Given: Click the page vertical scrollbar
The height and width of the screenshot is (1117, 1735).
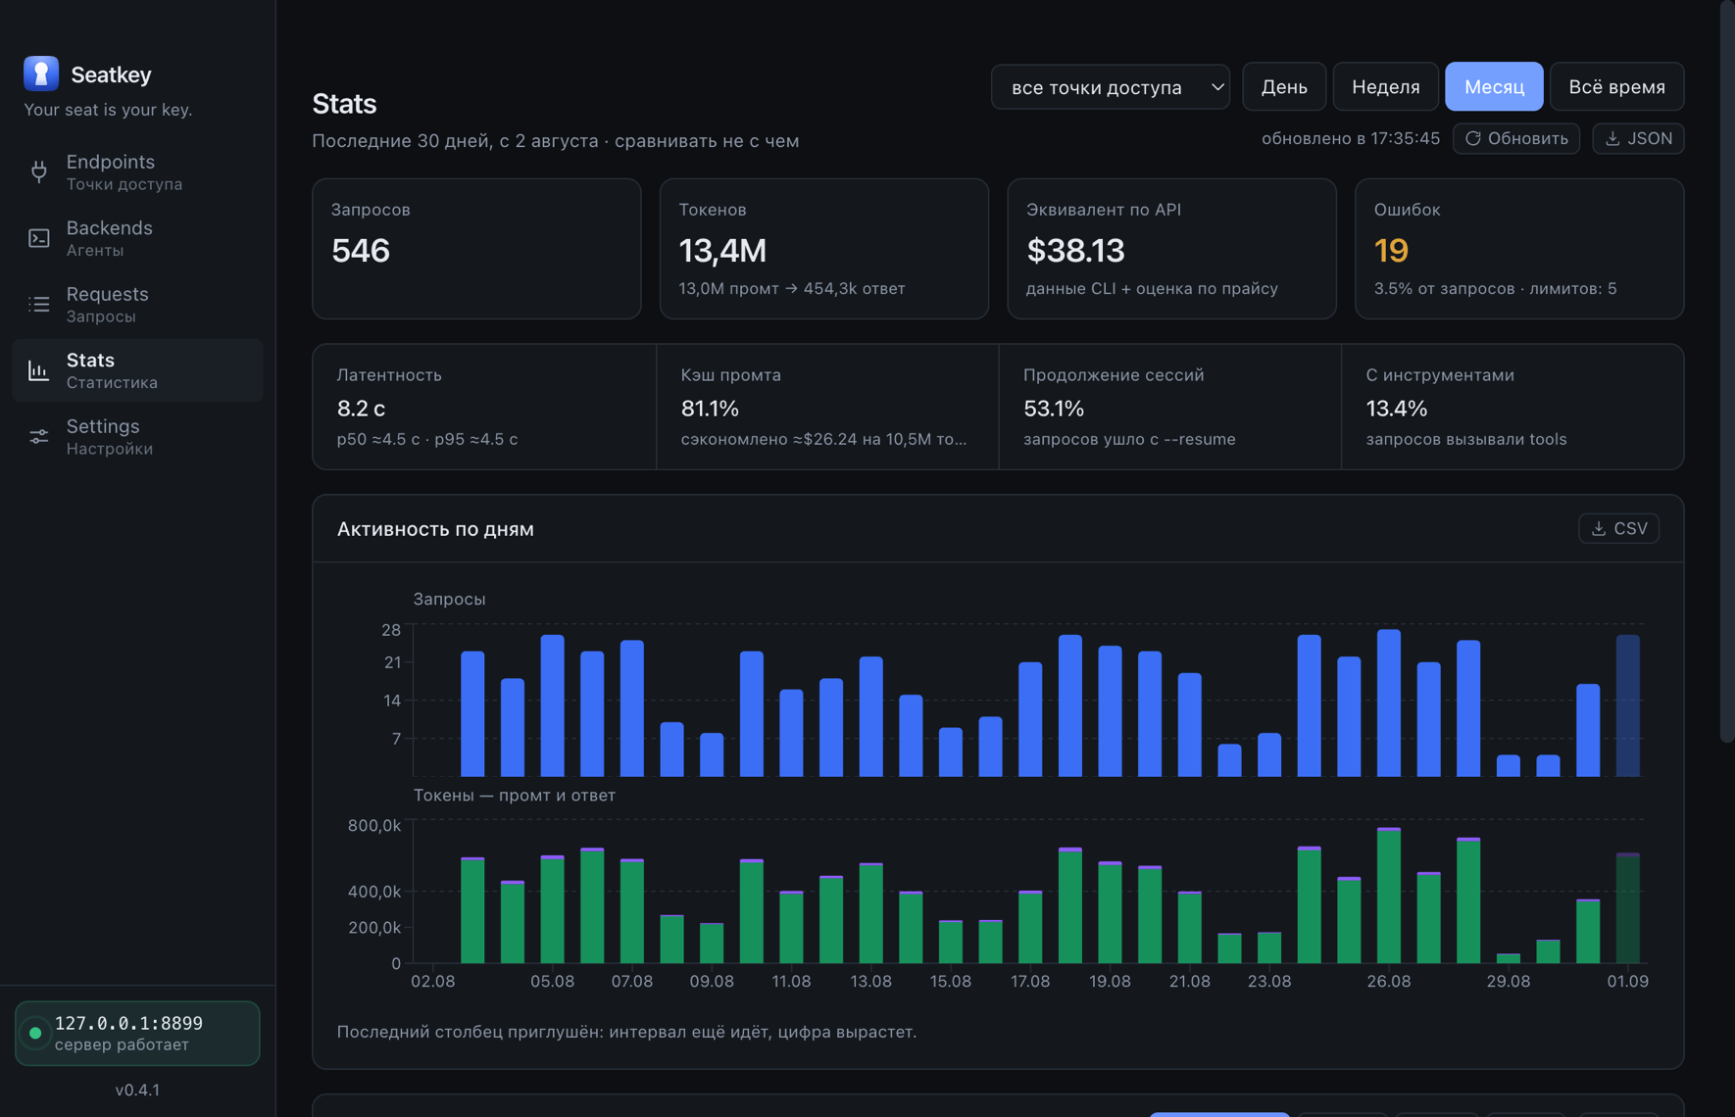Looking at the screenshot, I should 1726,372.
